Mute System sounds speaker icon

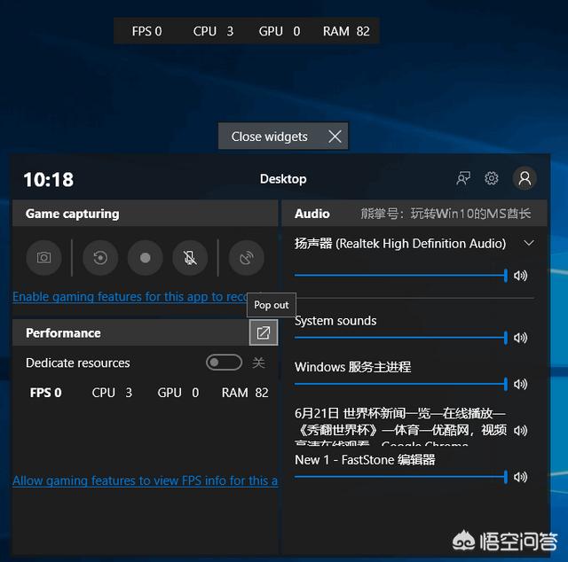520,338
